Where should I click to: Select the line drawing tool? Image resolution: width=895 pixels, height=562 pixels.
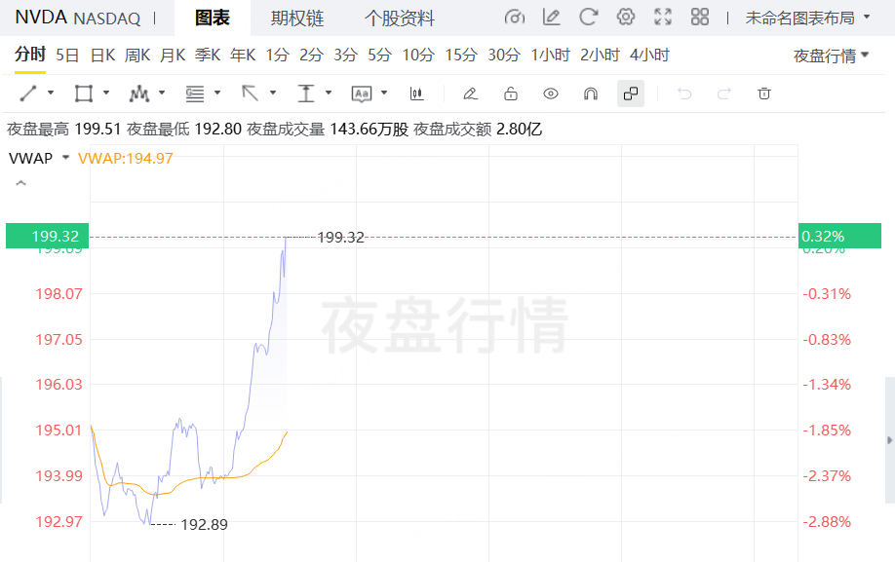click(28, 94)
